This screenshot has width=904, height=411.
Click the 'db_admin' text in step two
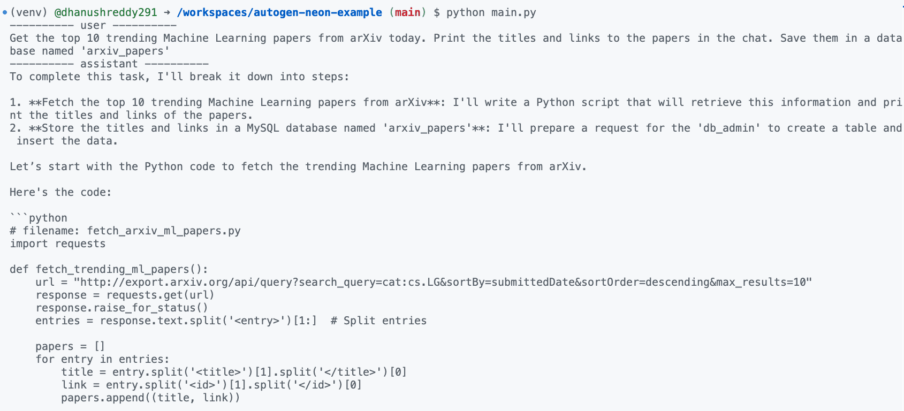tap(729, 128)
